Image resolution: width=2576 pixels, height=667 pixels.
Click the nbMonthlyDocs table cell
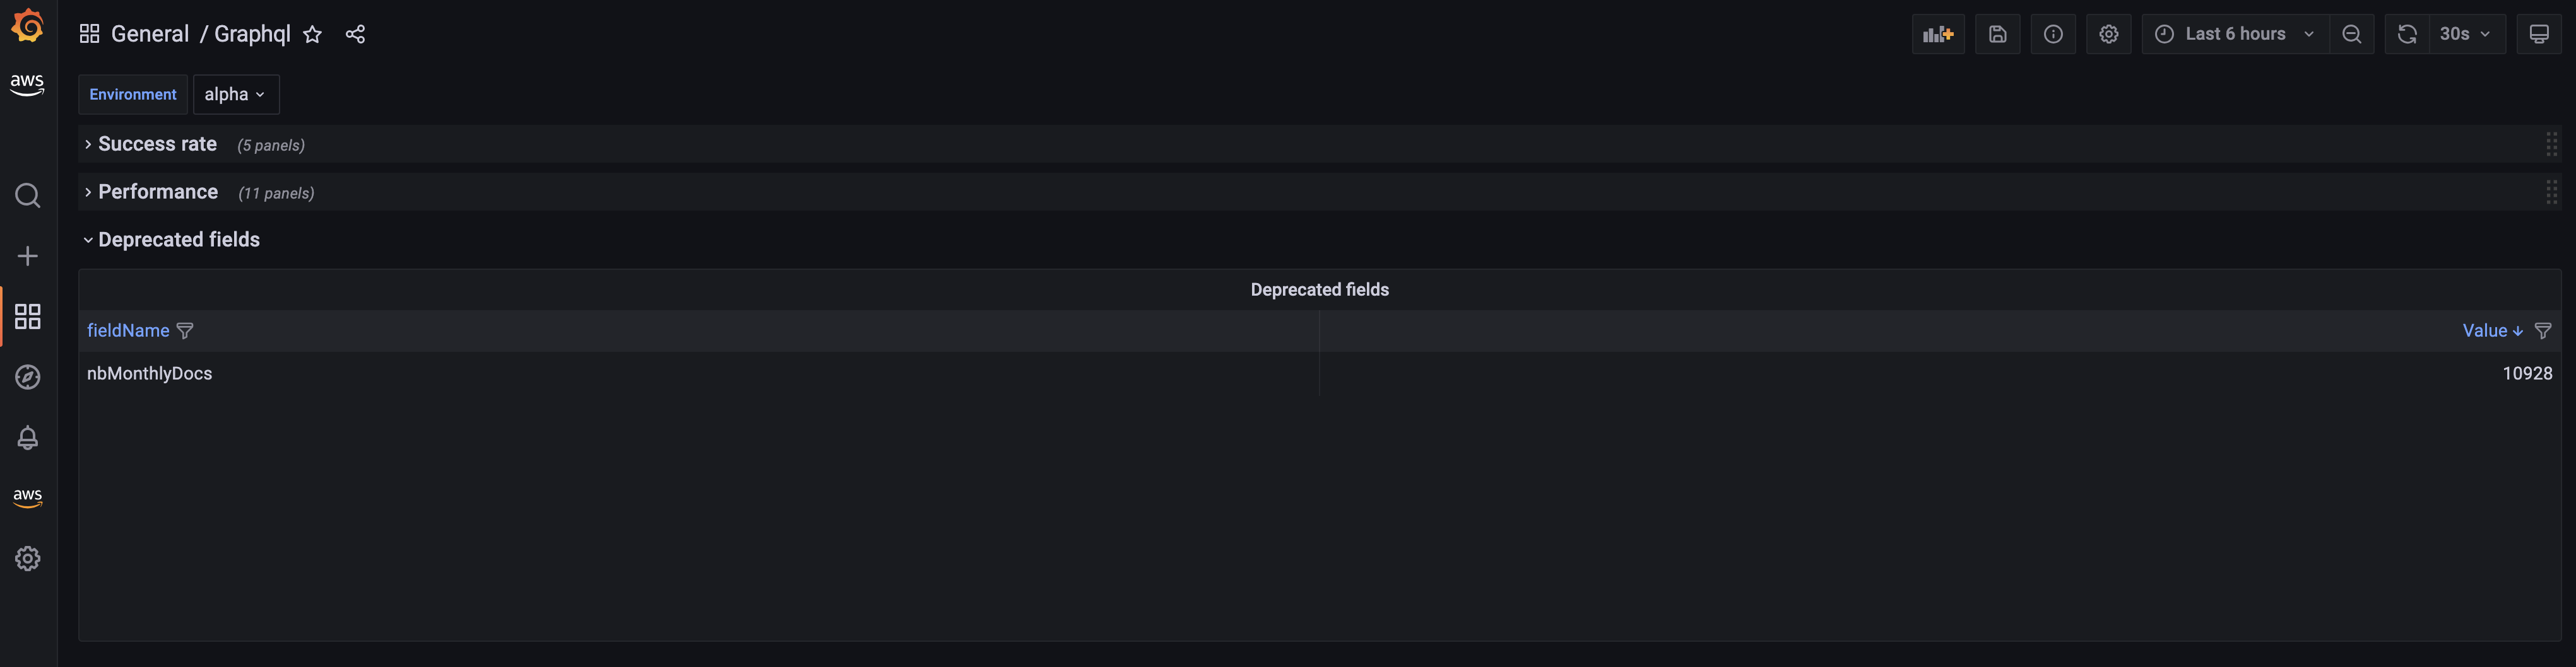[x=150, y=373]
